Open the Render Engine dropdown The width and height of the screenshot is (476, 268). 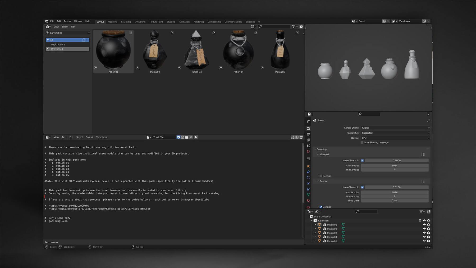click(395, 128)
